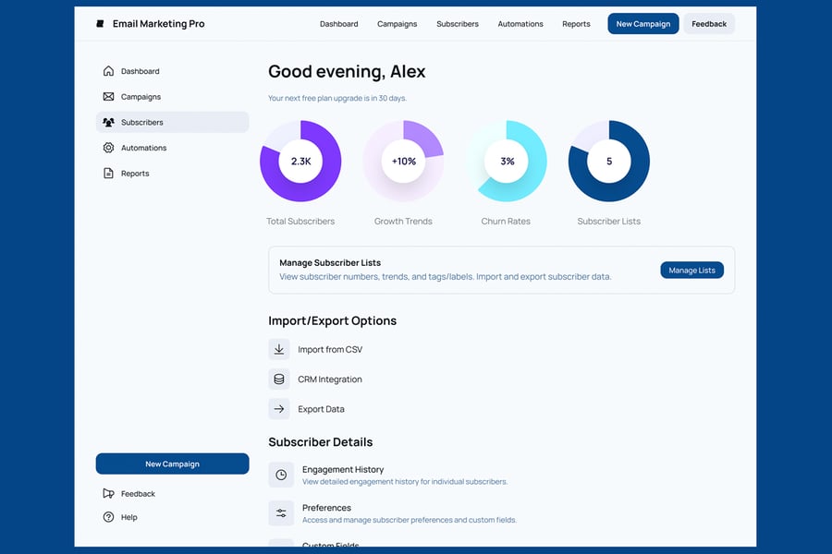Go to Reports in top navigation bar
This screenshot has height=554, width=832.
[x=576, y=24]
